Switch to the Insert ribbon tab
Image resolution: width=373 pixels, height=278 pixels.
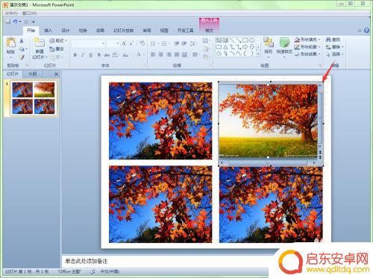tap(48, 31)
